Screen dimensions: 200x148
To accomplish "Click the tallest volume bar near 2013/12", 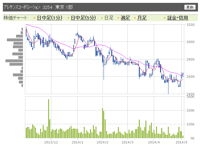I will point(48,118).
